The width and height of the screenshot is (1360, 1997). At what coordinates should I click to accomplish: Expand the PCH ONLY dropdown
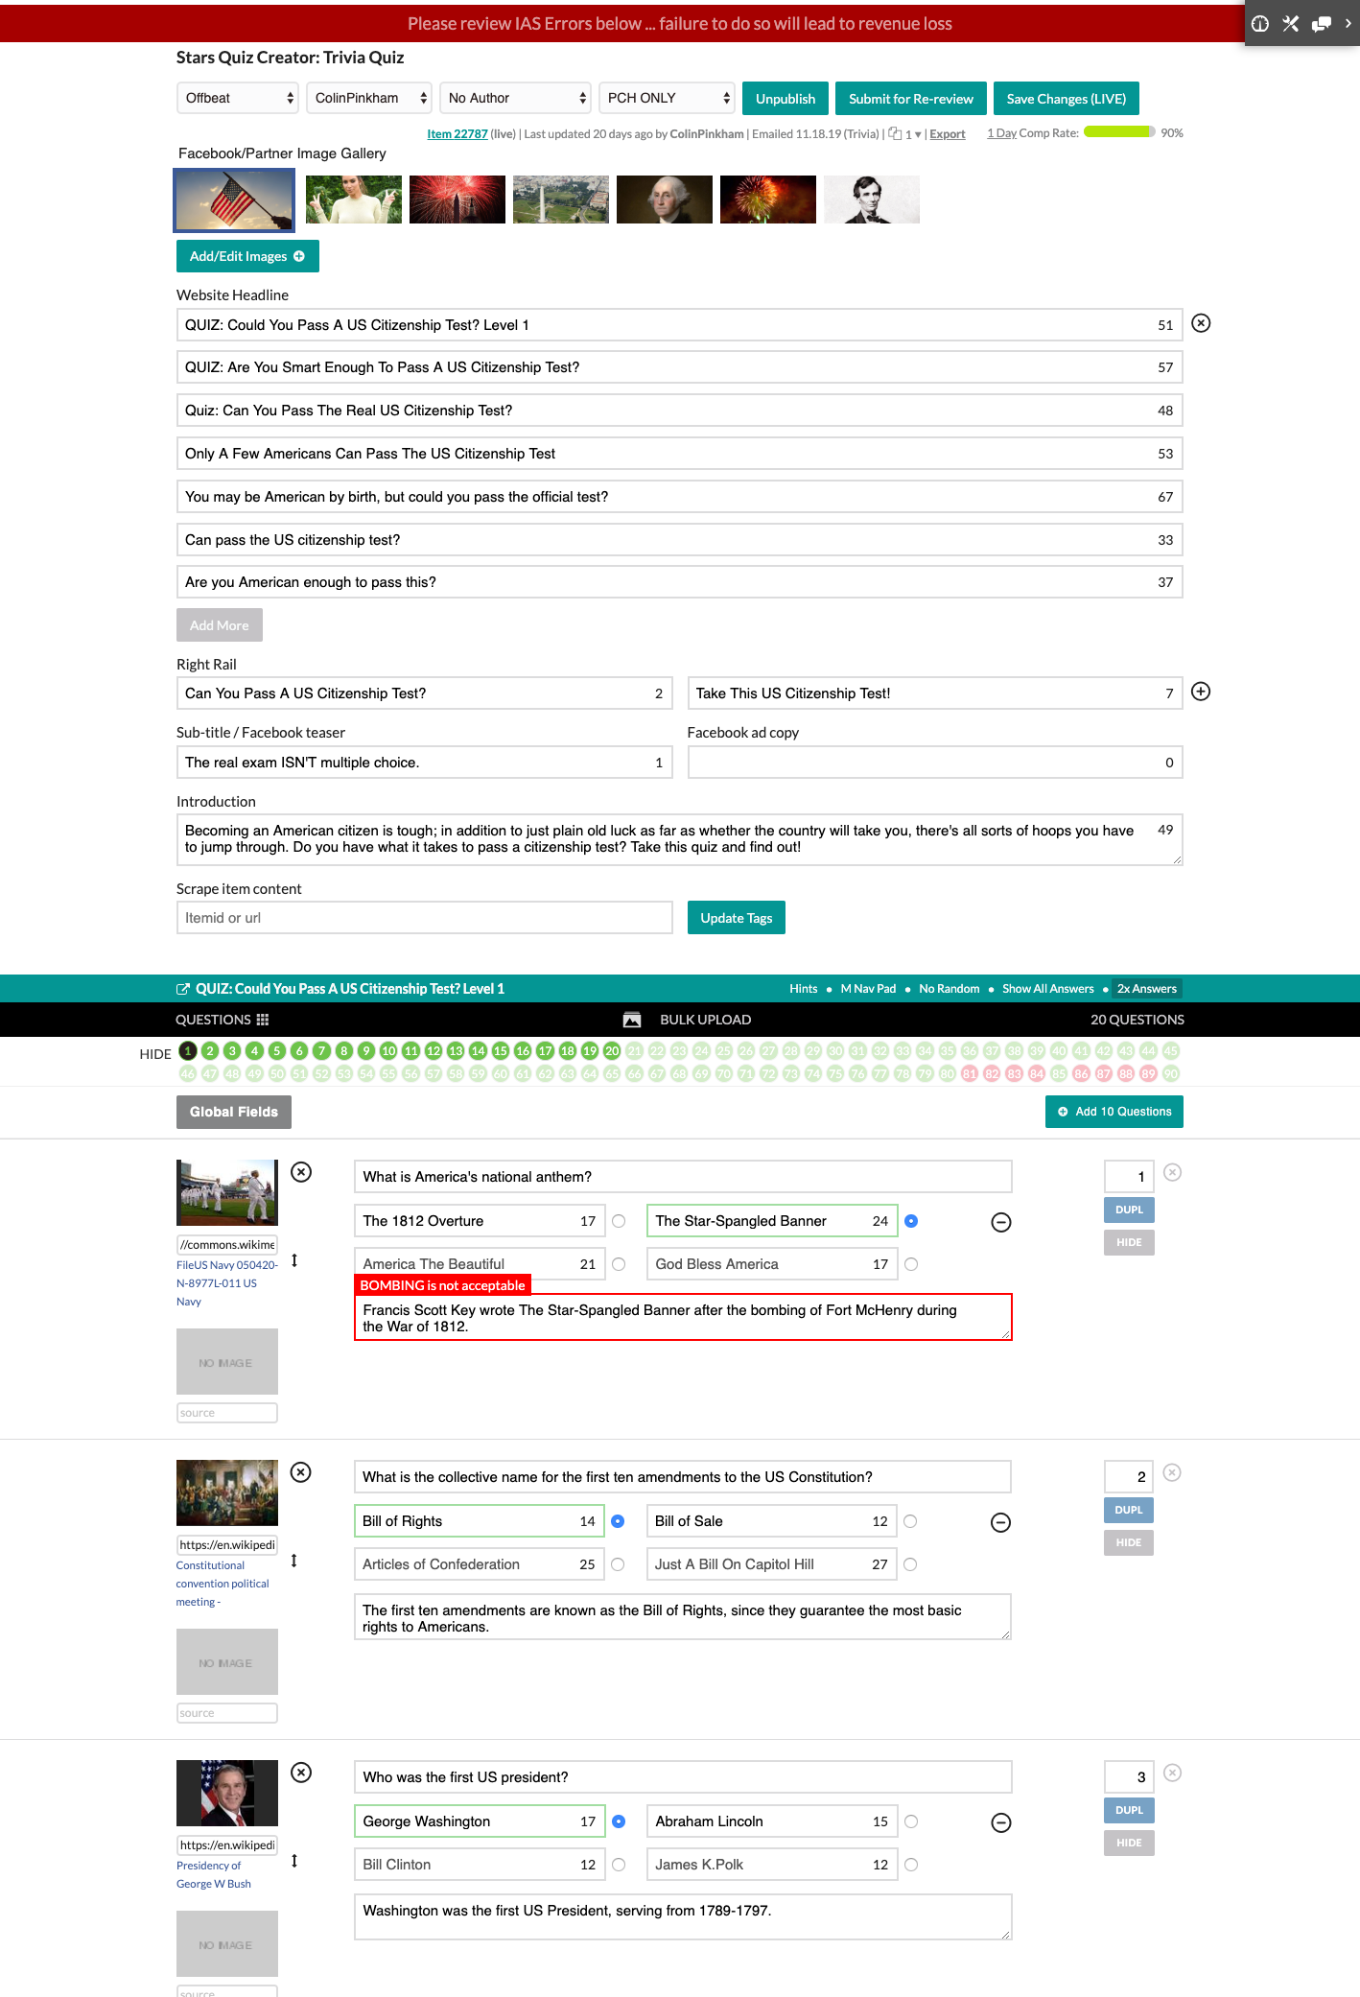(667, 98)
